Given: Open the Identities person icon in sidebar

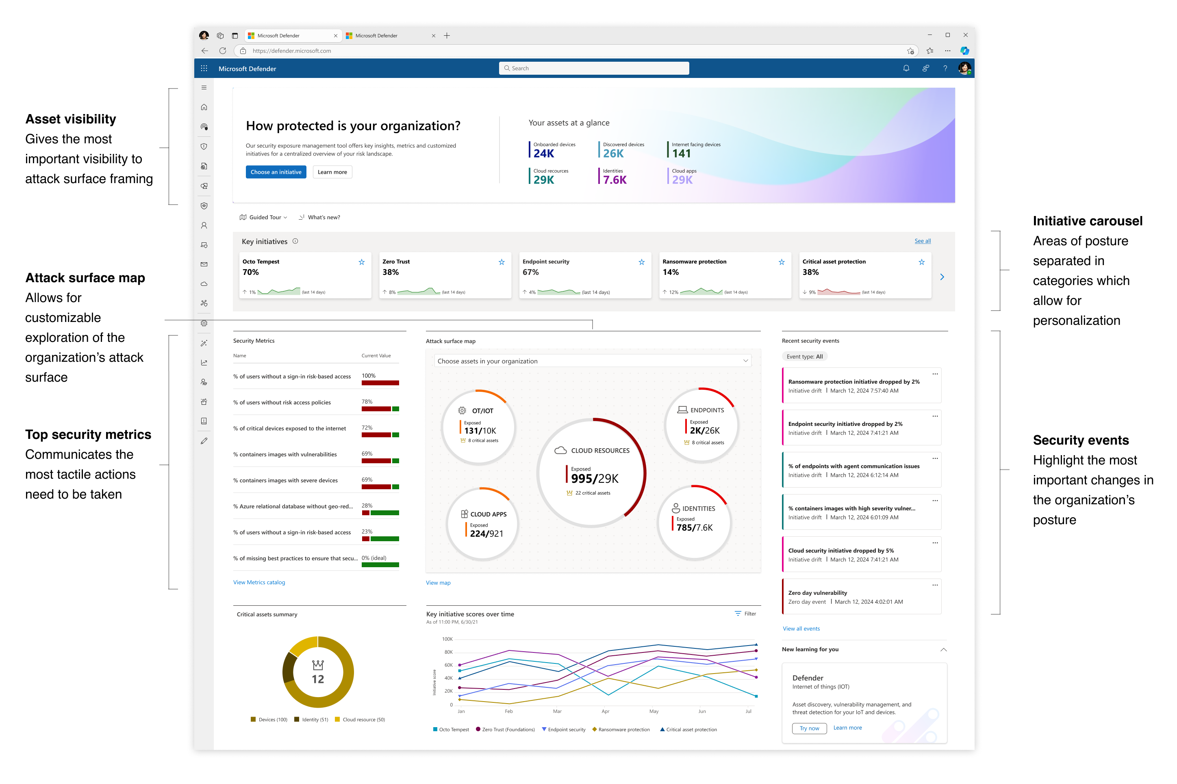Looking at the screenshot, I should tap(204, 225).
